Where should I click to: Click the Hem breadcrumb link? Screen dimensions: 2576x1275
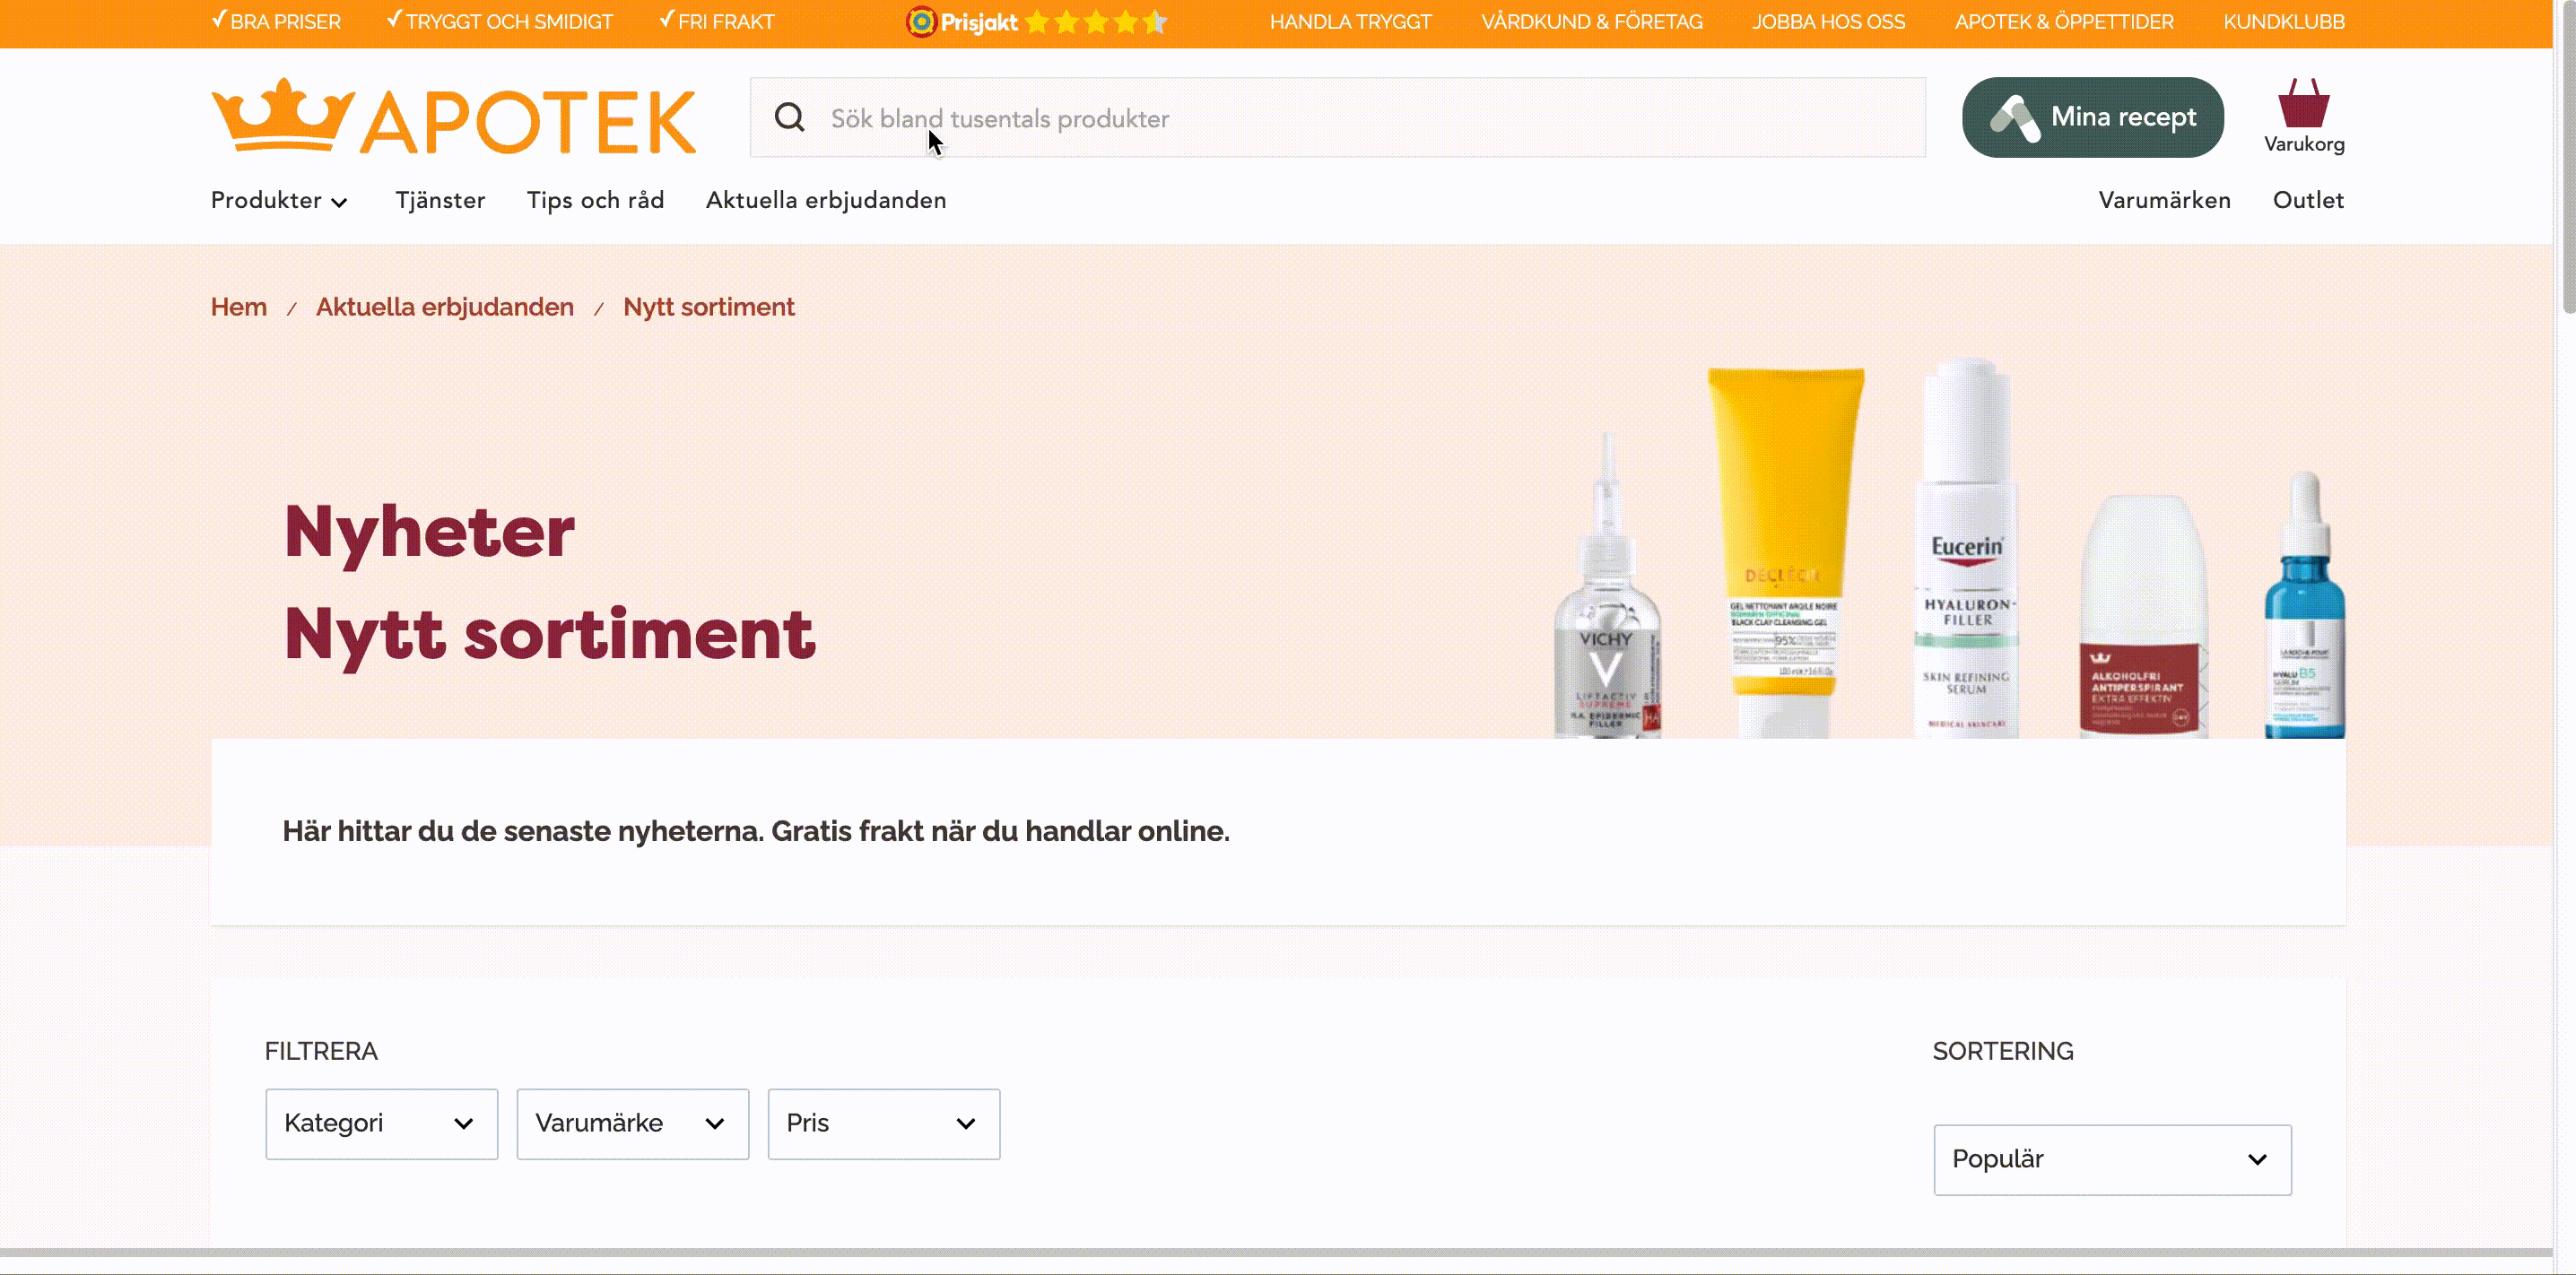point(238,307)
